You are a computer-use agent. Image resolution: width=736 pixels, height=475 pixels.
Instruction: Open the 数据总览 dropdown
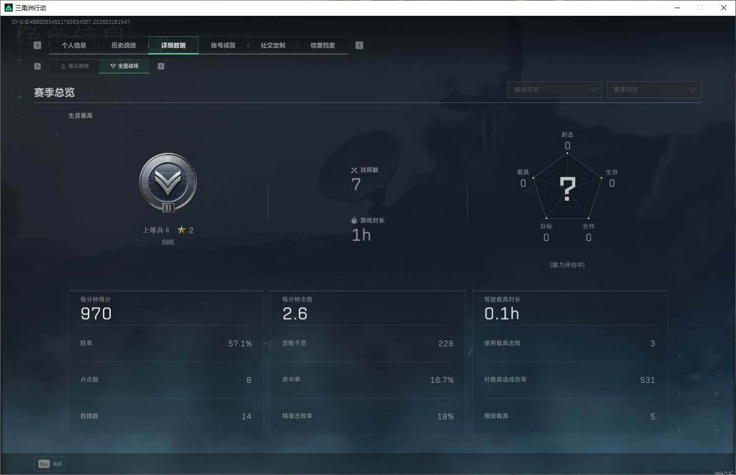[x=554, y=90]
